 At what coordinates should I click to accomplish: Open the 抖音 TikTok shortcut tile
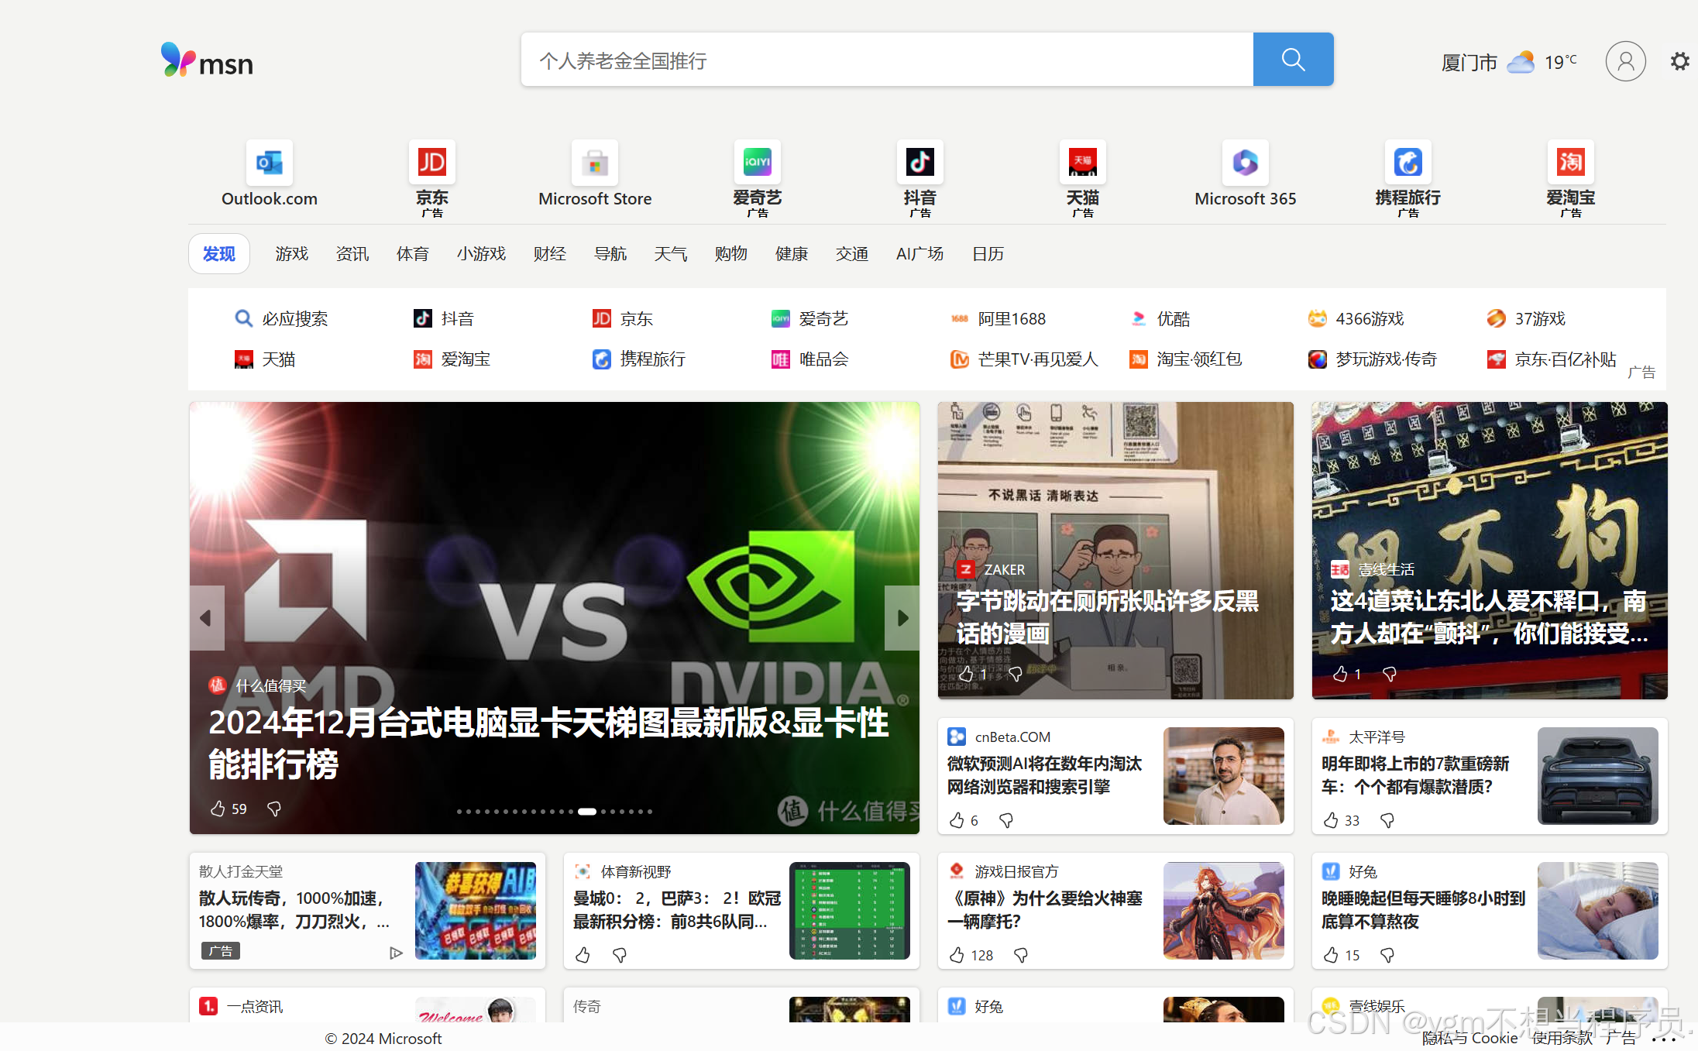click(x=919, y=163)
